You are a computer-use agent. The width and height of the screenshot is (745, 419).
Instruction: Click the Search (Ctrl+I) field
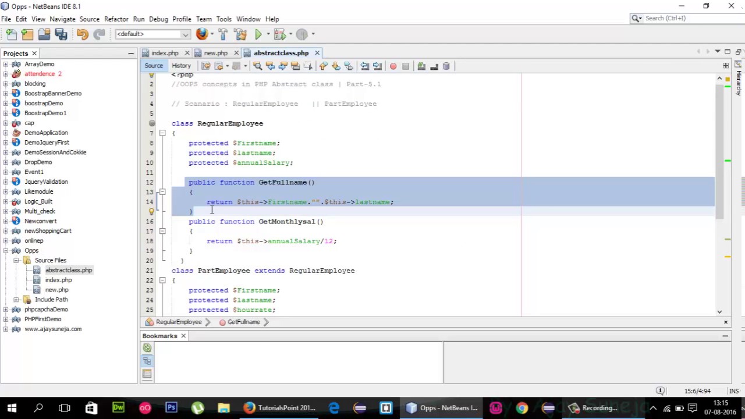[x=686, y=19]
